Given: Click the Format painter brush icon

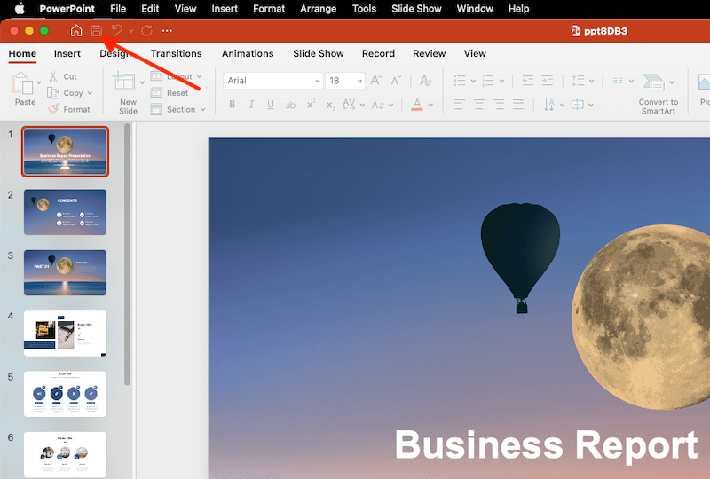Looking at the screenshot, I should (x=53, y=109).
